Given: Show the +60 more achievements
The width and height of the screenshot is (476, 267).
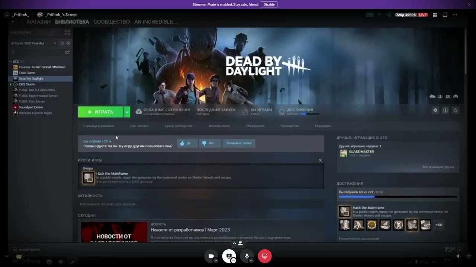Looking at the screenshot, I should tap(438, 225).
